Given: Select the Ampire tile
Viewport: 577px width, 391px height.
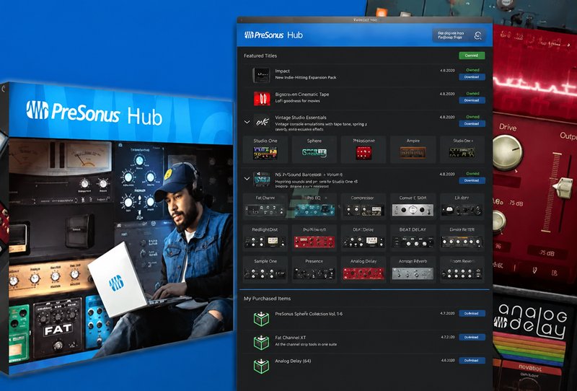Looking at the screenshot, I should (413, 149).
